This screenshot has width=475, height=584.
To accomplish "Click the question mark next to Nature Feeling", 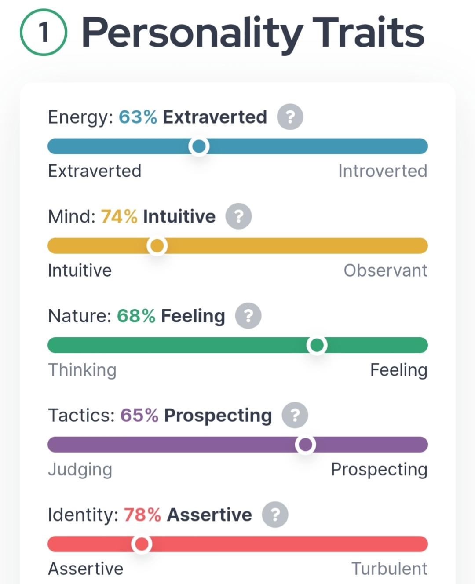I will click(248, 316).
